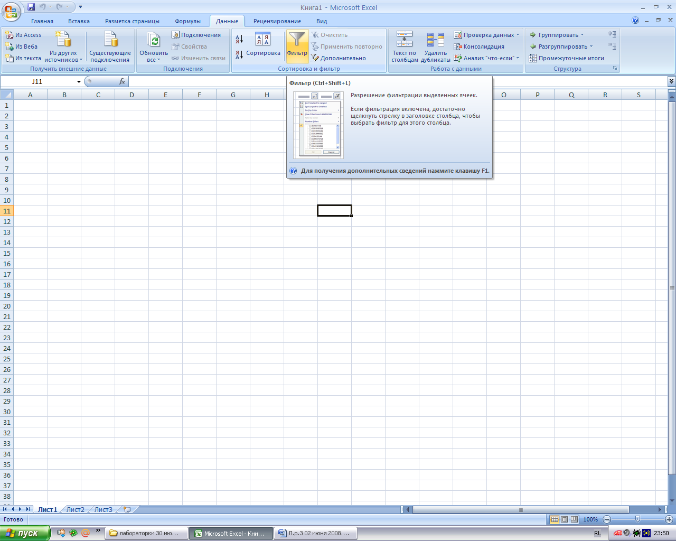Open the Structure group dialog launcher
The height and width of the screenshot is (541, 676).
pyautogui.click(x=615, y=69)
